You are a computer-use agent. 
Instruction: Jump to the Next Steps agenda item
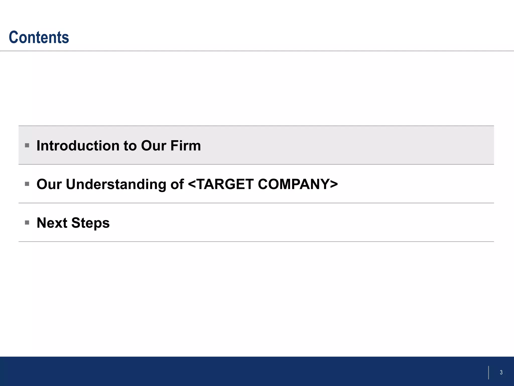(x=73, y=223)
